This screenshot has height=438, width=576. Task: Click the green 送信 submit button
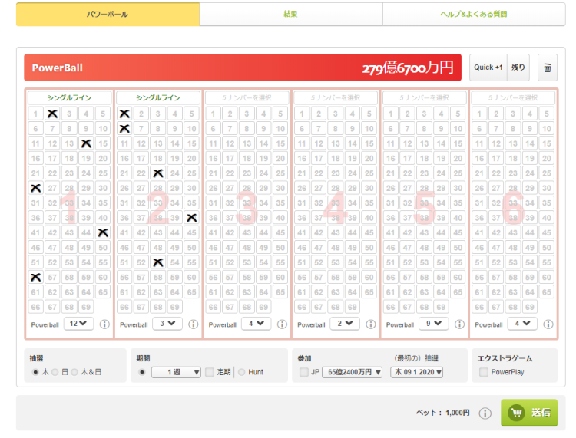click(529, 413)
